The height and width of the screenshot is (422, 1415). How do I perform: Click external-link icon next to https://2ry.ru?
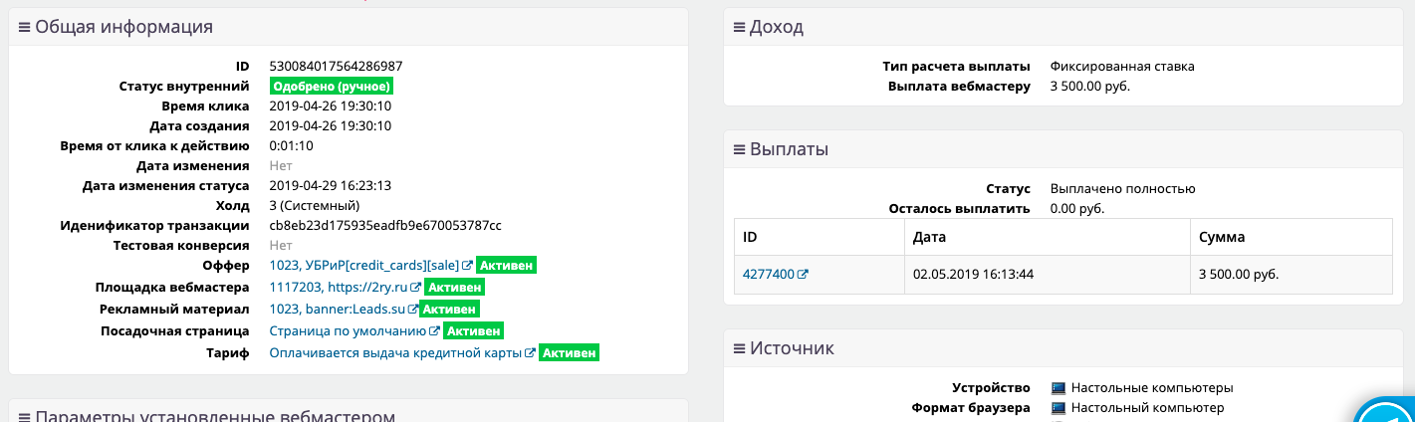pyautogui.click(x=416, y=288)
